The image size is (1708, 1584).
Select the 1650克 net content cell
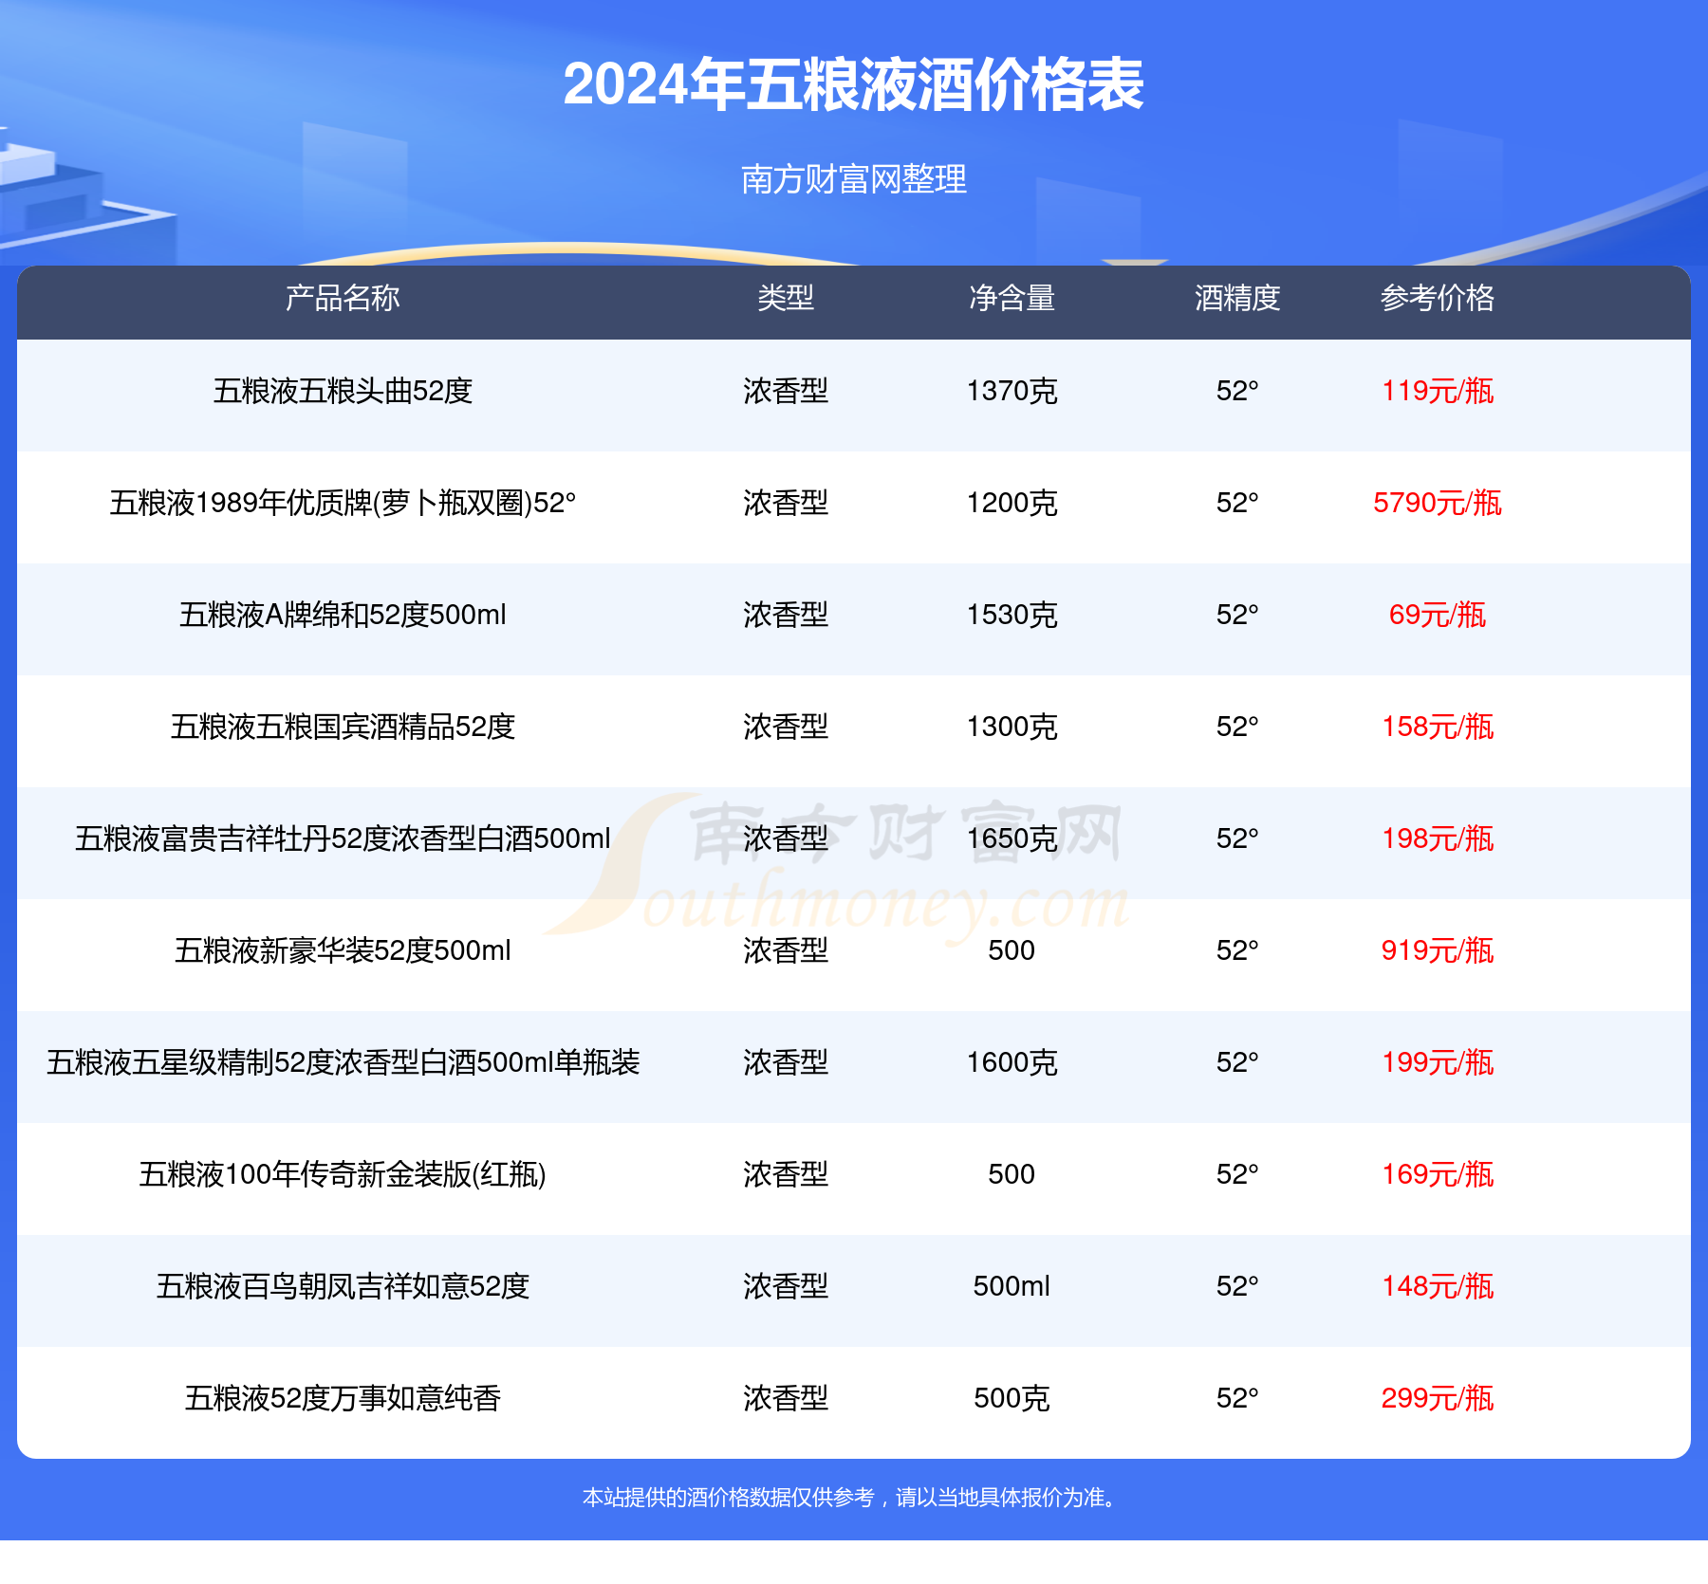(1012, 838)
